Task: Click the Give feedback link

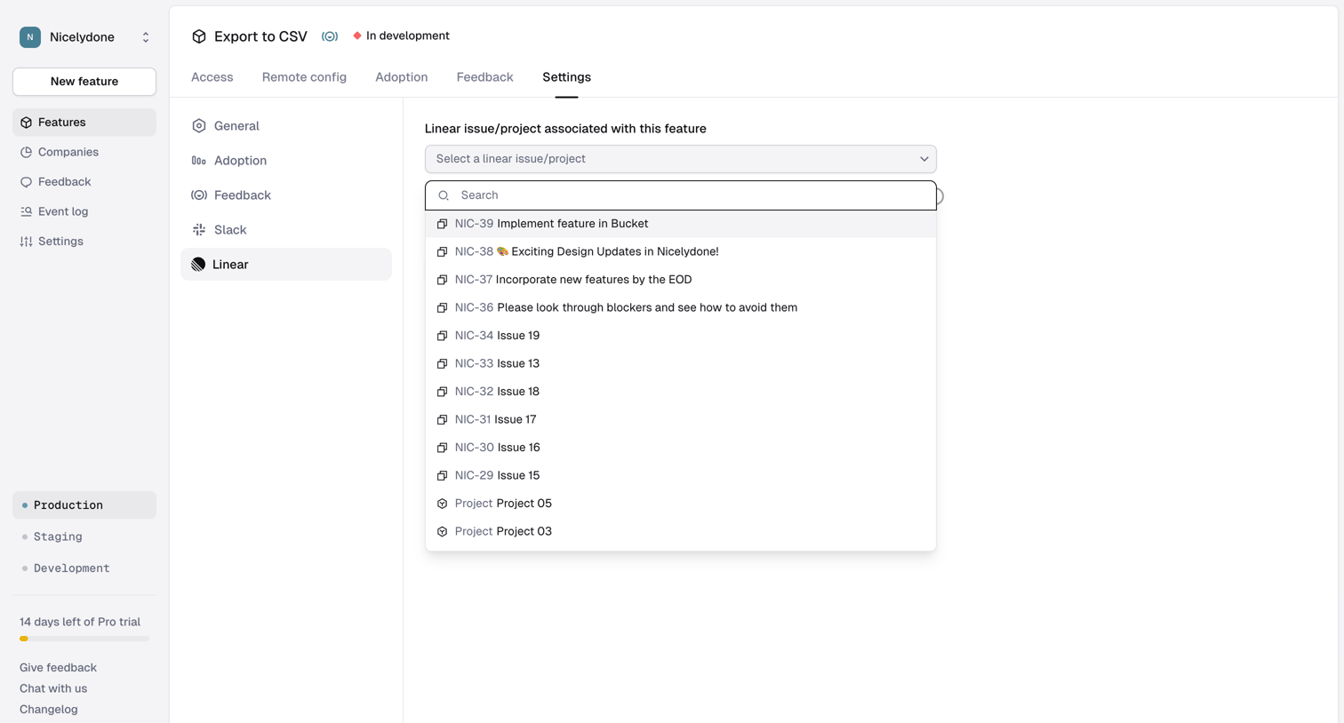Action: 58,668
